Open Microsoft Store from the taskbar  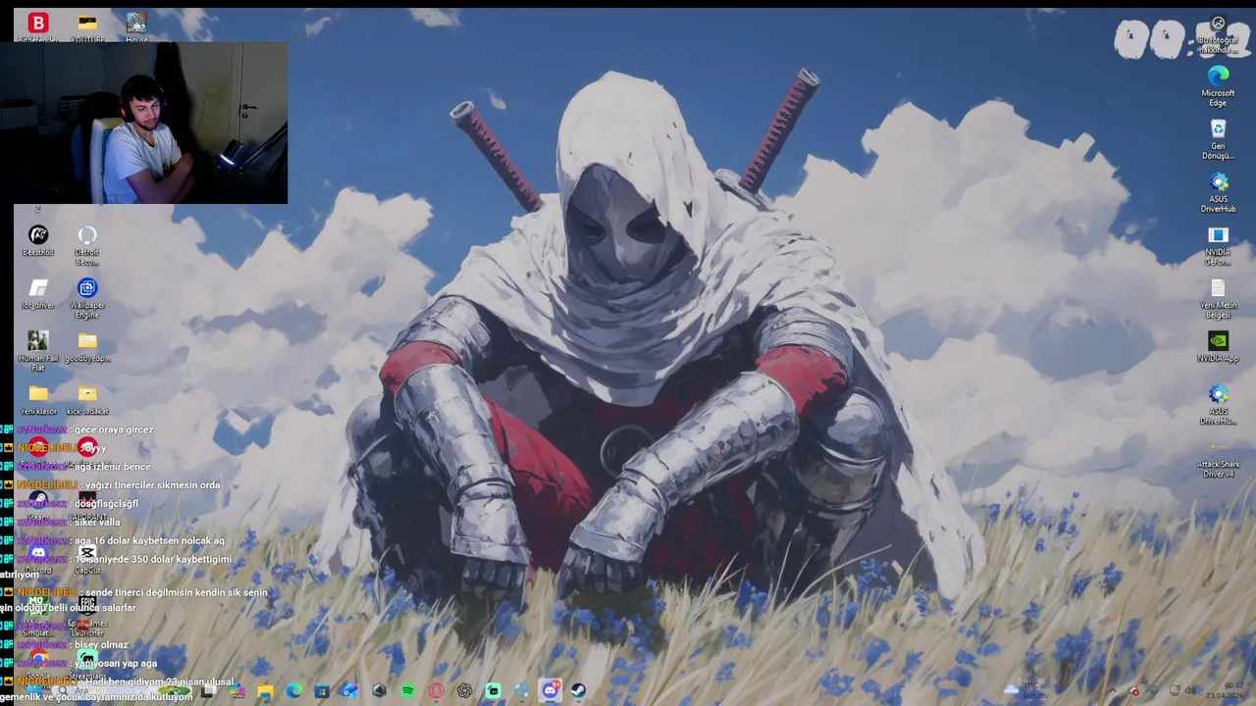click(x=322, y=691)
